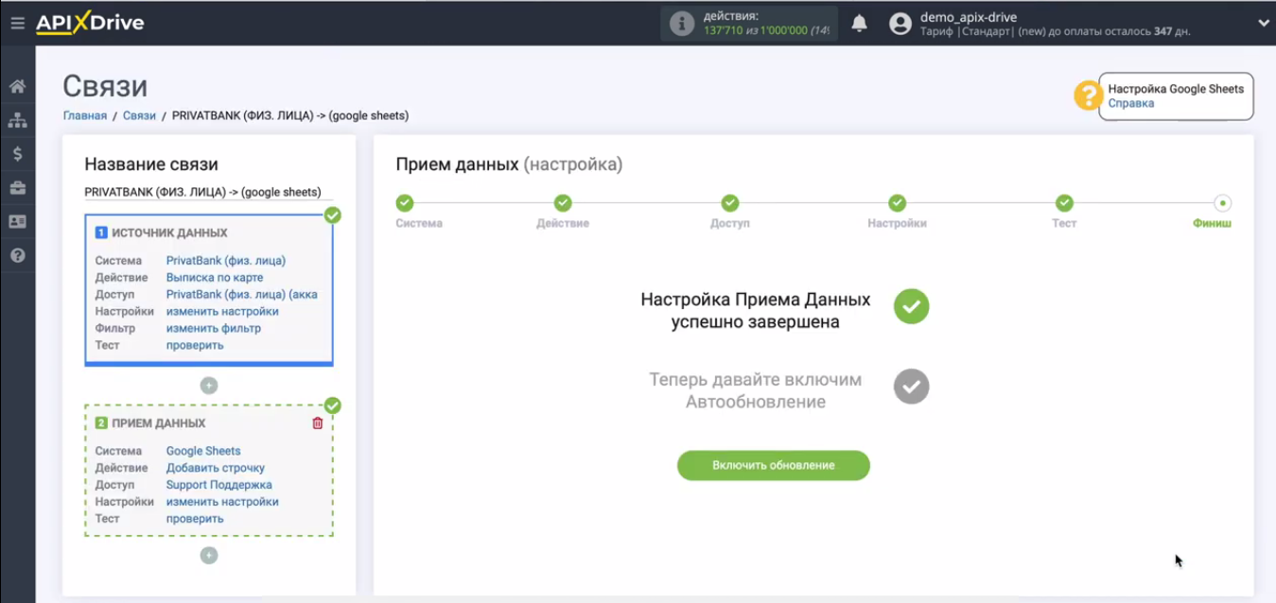Click the gray auto-update checkmark
This screenshot has width=1276, height=603.
(912, 387)
